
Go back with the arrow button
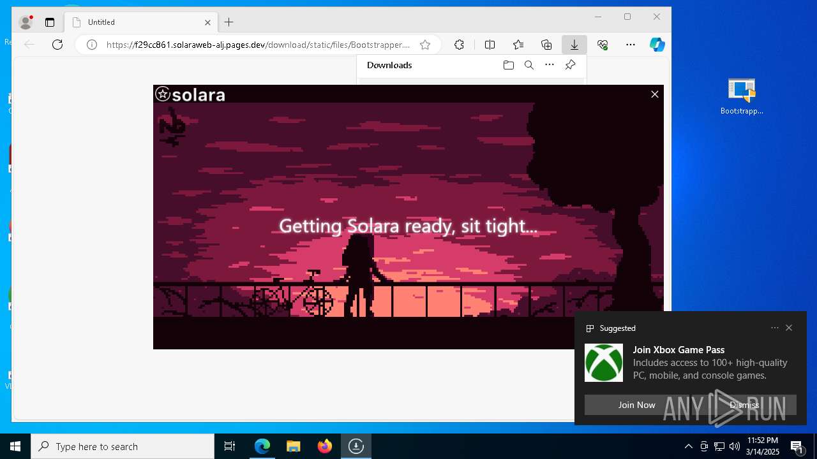[29, 45]
